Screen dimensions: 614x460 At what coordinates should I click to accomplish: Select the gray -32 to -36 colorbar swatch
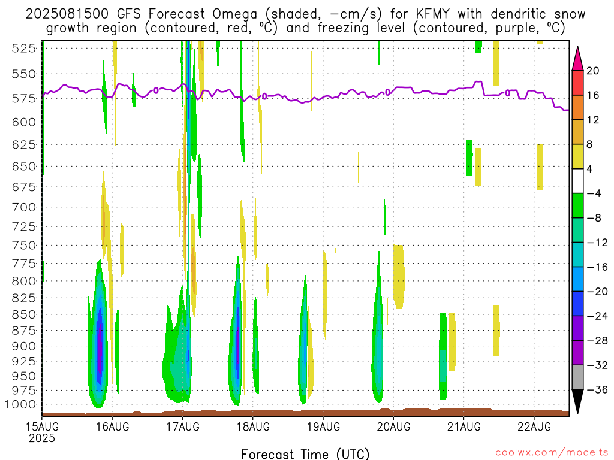[x=577, y=377]
